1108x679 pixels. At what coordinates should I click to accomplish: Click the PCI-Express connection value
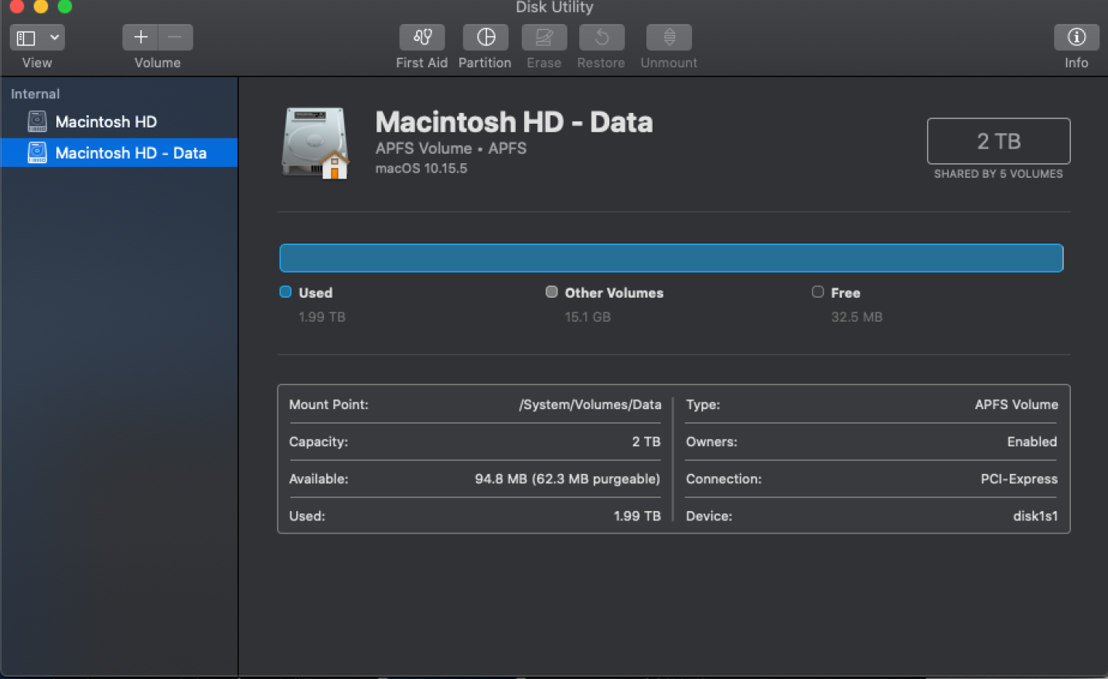click(x=1019, y=479)
